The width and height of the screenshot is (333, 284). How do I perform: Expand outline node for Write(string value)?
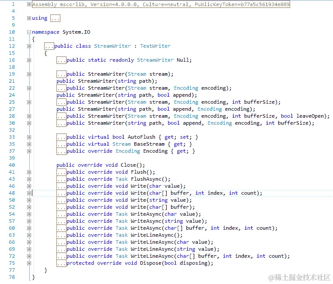[x=29, y=200]
